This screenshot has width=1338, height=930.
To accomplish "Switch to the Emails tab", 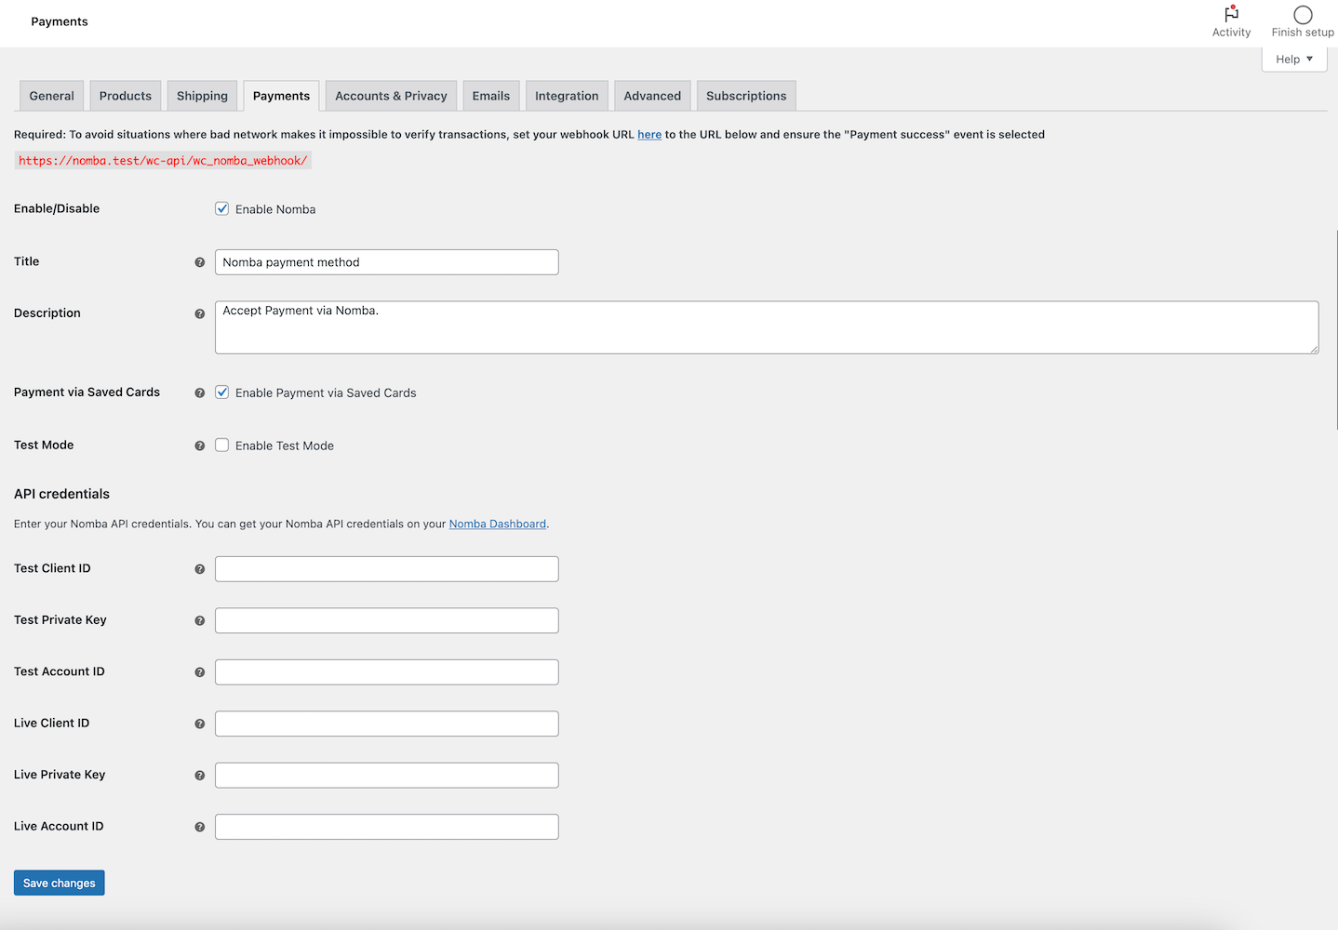I will [491, 96].
